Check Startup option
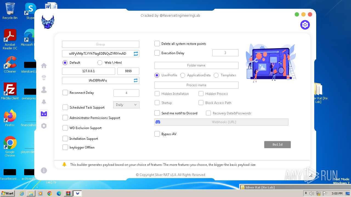 157,103
